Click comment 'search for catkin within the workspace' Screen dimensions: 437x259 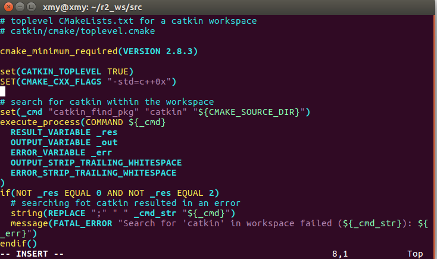click(x=112, y=102)
